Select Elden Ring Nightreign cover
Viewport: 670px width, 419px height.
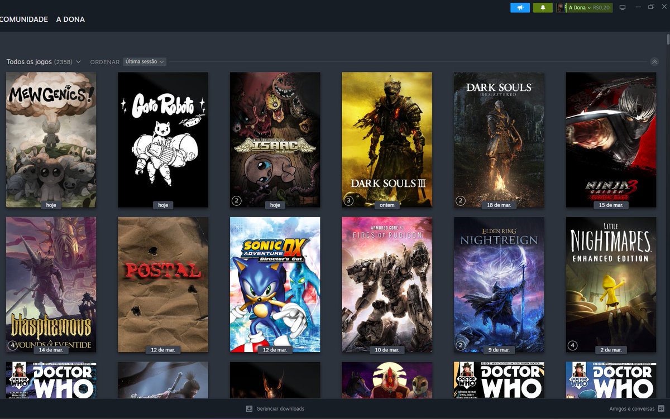pyautogui.click(x=499, y=285)
